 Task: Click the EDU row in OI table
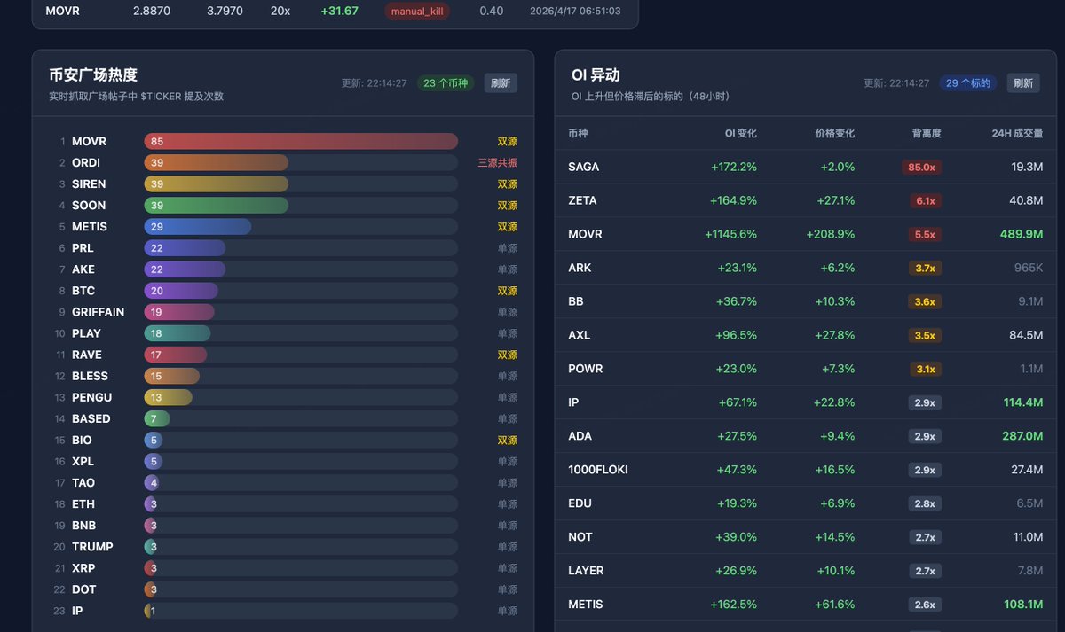pyautogui.click(x=806, y=503)
